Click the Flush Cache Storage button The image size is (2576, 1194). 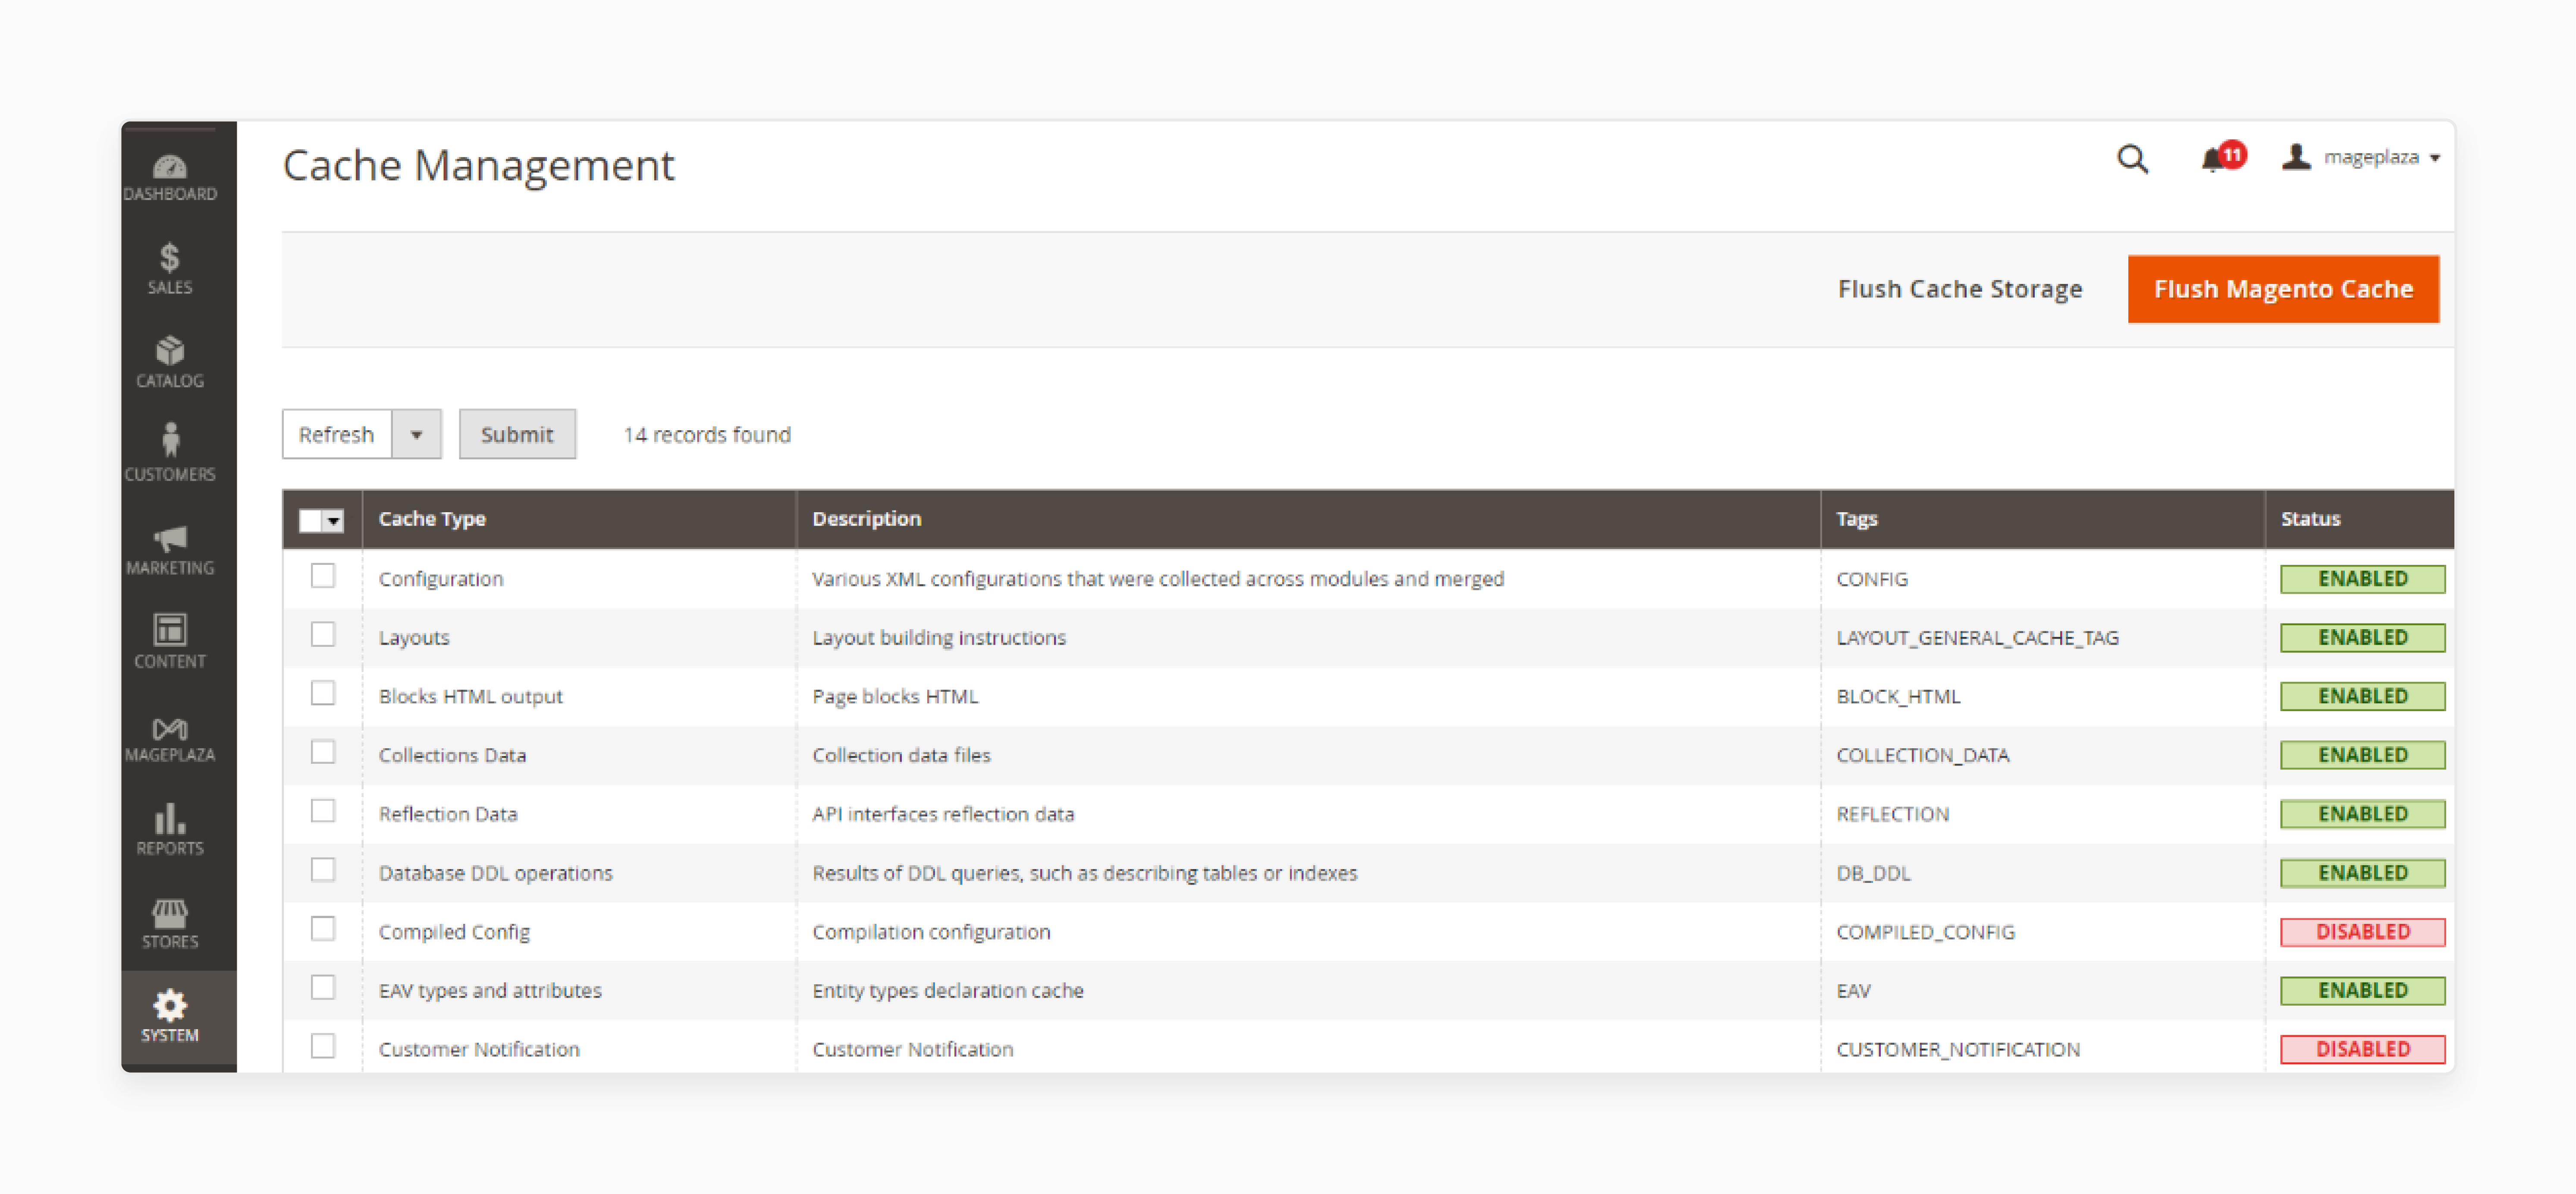1960,289
